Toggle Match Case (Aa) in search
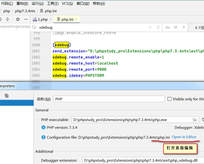This screenshot has height=164, width=204. [x=168, y=27]
